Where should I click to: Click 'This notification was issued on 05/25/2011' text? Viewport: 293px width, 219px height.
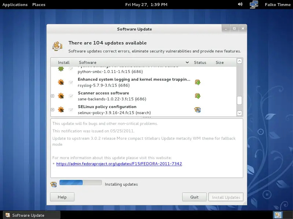(x=93, y=131)
